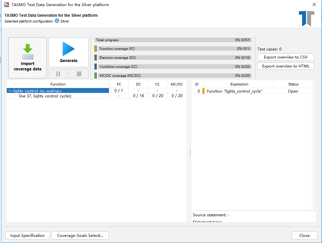Export overview to HTML
The image size is (322, 243).
tap(286, 66)
